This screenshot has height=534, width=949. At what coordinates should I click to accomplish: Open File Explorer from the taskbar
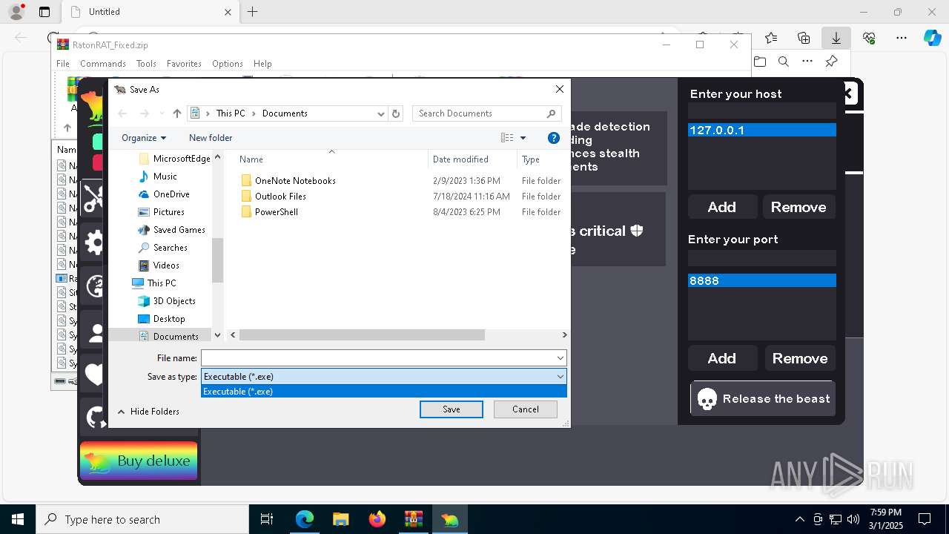[x=341, y=519]
